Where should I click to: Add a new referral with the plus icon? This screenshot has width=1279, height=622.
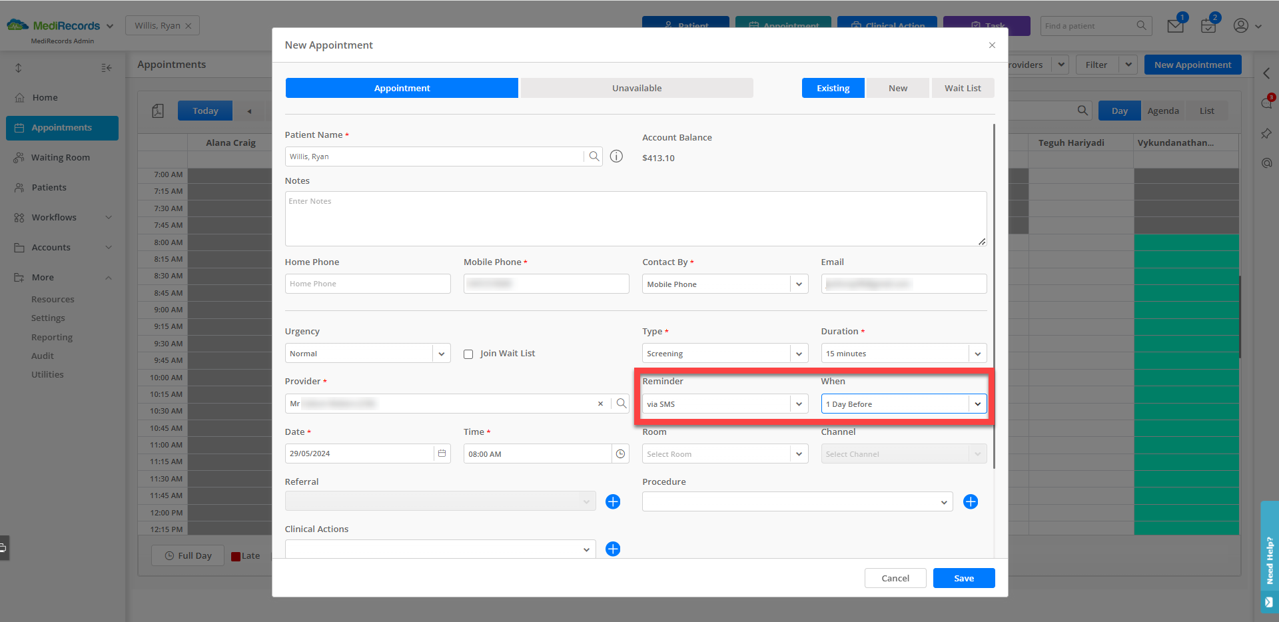612,501
